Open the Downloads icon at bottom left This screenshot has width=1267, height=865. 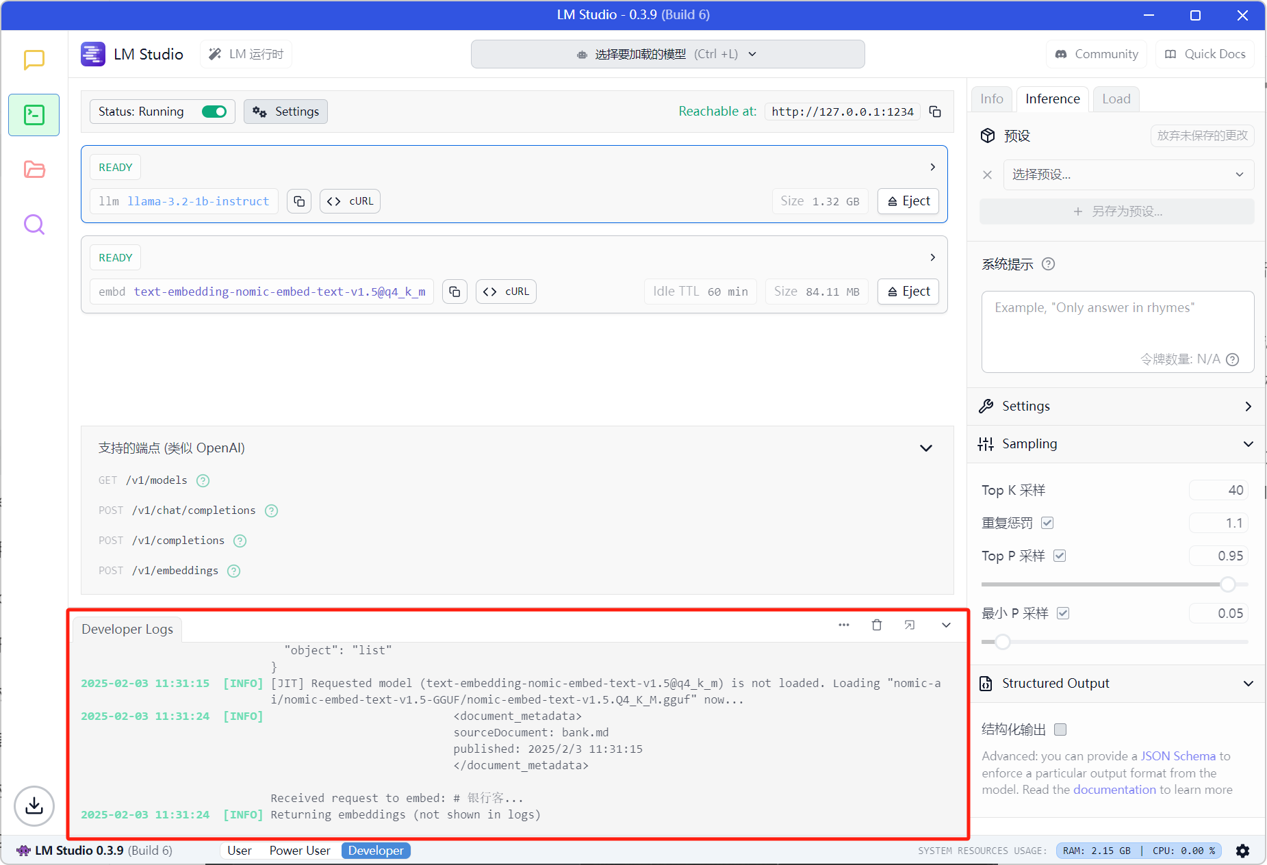click(34, 806)
